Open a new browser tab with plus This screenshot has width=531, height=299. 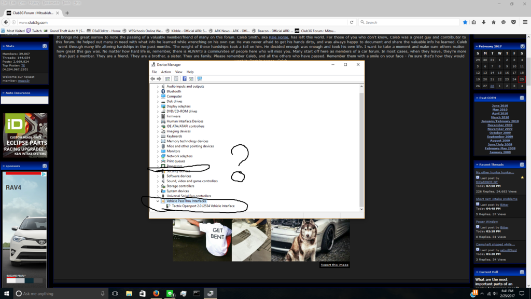[67, 13]
